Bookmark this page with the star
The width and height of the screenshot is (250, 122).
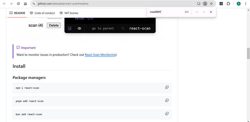coord(211,4)
